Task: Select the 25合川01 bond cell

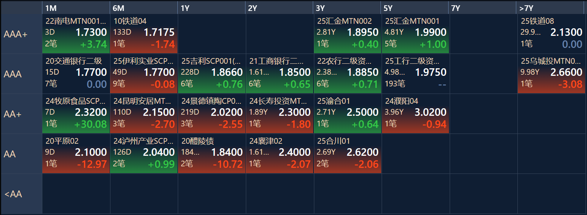Action: tap(347, 154)
